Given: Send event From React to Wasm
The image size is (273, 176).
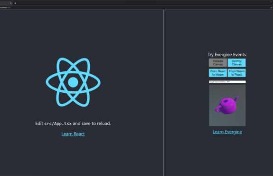Looking at the screenshot, I should click(218, 73).
